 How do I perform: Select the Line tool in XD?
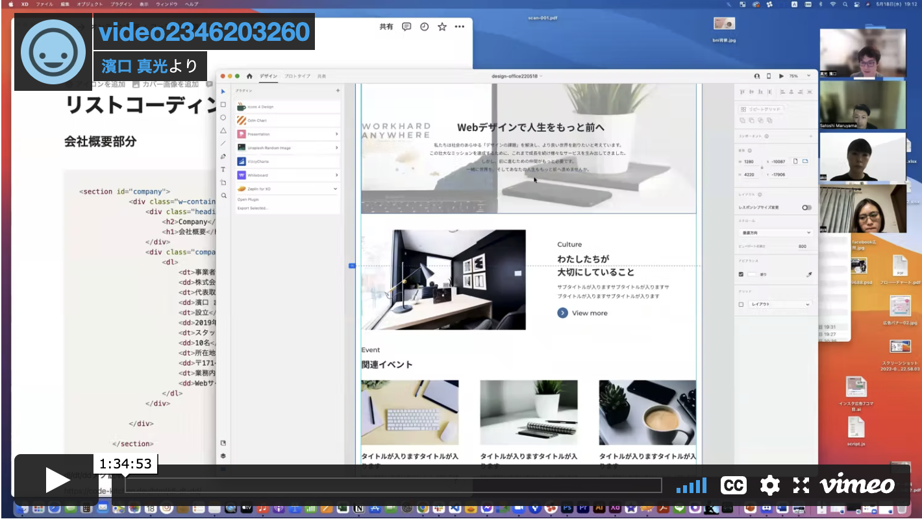(x=223, y=143)
